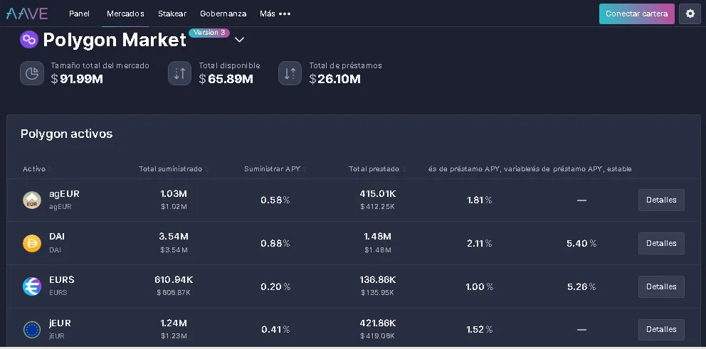Image resolution: width=706 pixels, height=349 pixels.
Task: Open the Stakear page
Action: [172, 14]
